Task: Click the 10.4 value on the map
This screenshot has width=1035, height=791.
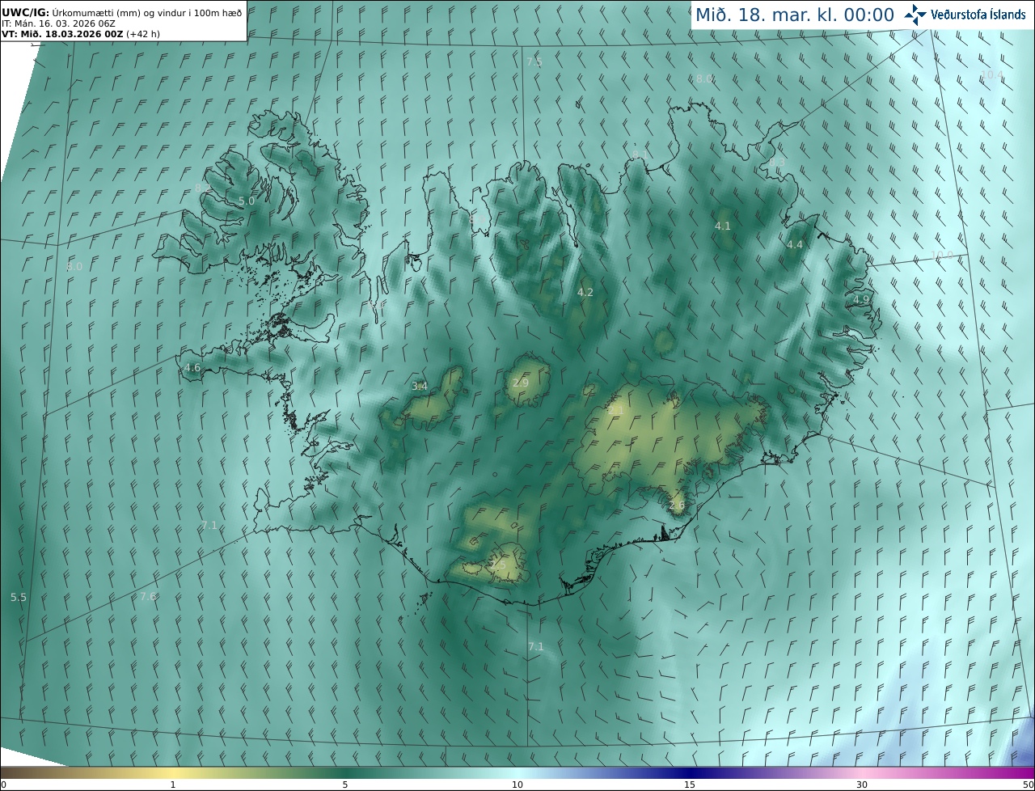Action: point(991,74)
